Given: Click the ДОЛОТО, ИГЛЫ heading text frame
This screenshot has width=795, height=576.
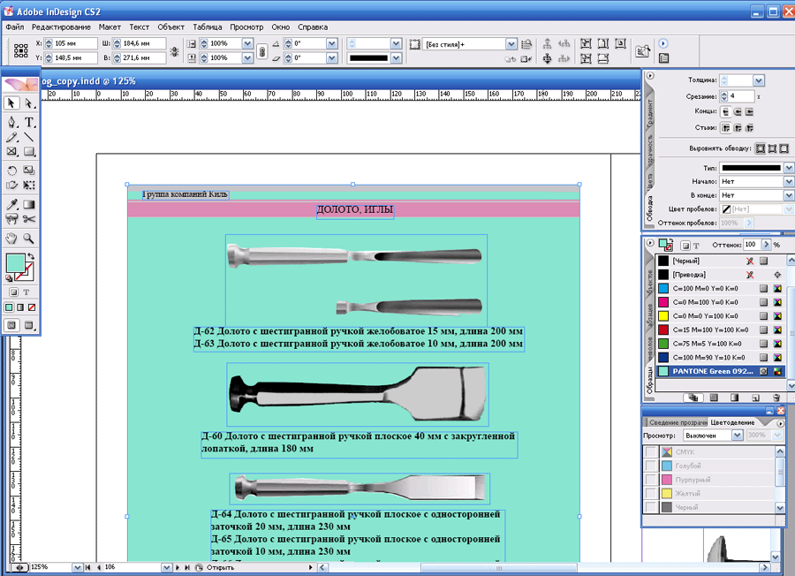Looking at the screenshot, I should tap(355, 210).
